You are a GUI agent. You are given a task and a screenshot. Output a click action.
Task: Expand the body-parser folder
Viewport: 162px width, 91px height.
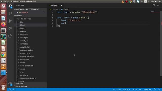tap(18, 60)
